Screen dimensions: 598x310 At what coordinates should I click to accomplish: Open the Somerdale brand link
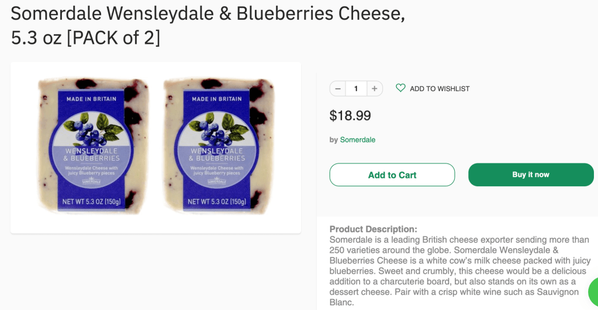pos(358,140)
